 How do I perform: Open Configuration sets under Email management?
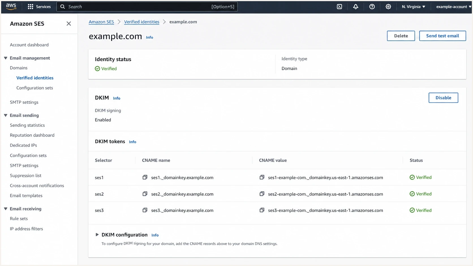[35, 88]
